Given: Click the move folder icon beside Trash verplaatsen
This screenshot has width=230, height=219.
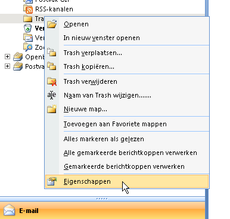Looking at the screenshot, I should [52, 52].
